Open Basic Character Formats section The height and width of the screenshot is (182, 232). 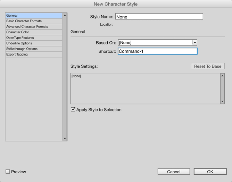[34, 21]
